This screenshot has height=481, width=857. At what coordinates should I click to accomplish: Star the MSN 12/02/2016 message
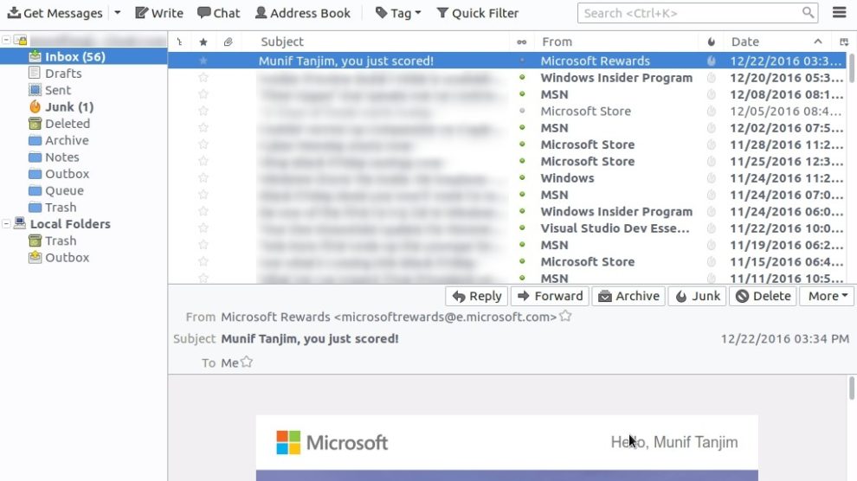(x=203, y=128)
